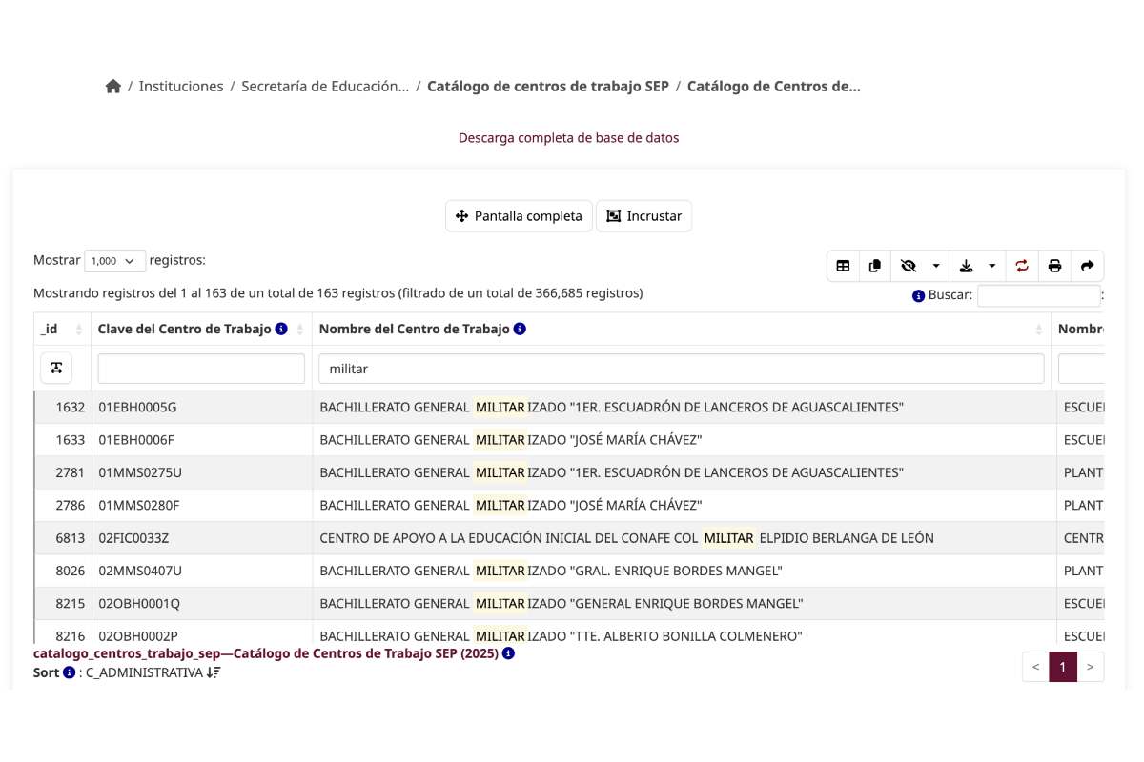Select the cell with clave 01MMS0275U
The height and width of the screenshot is (762, 1144).
201,472
